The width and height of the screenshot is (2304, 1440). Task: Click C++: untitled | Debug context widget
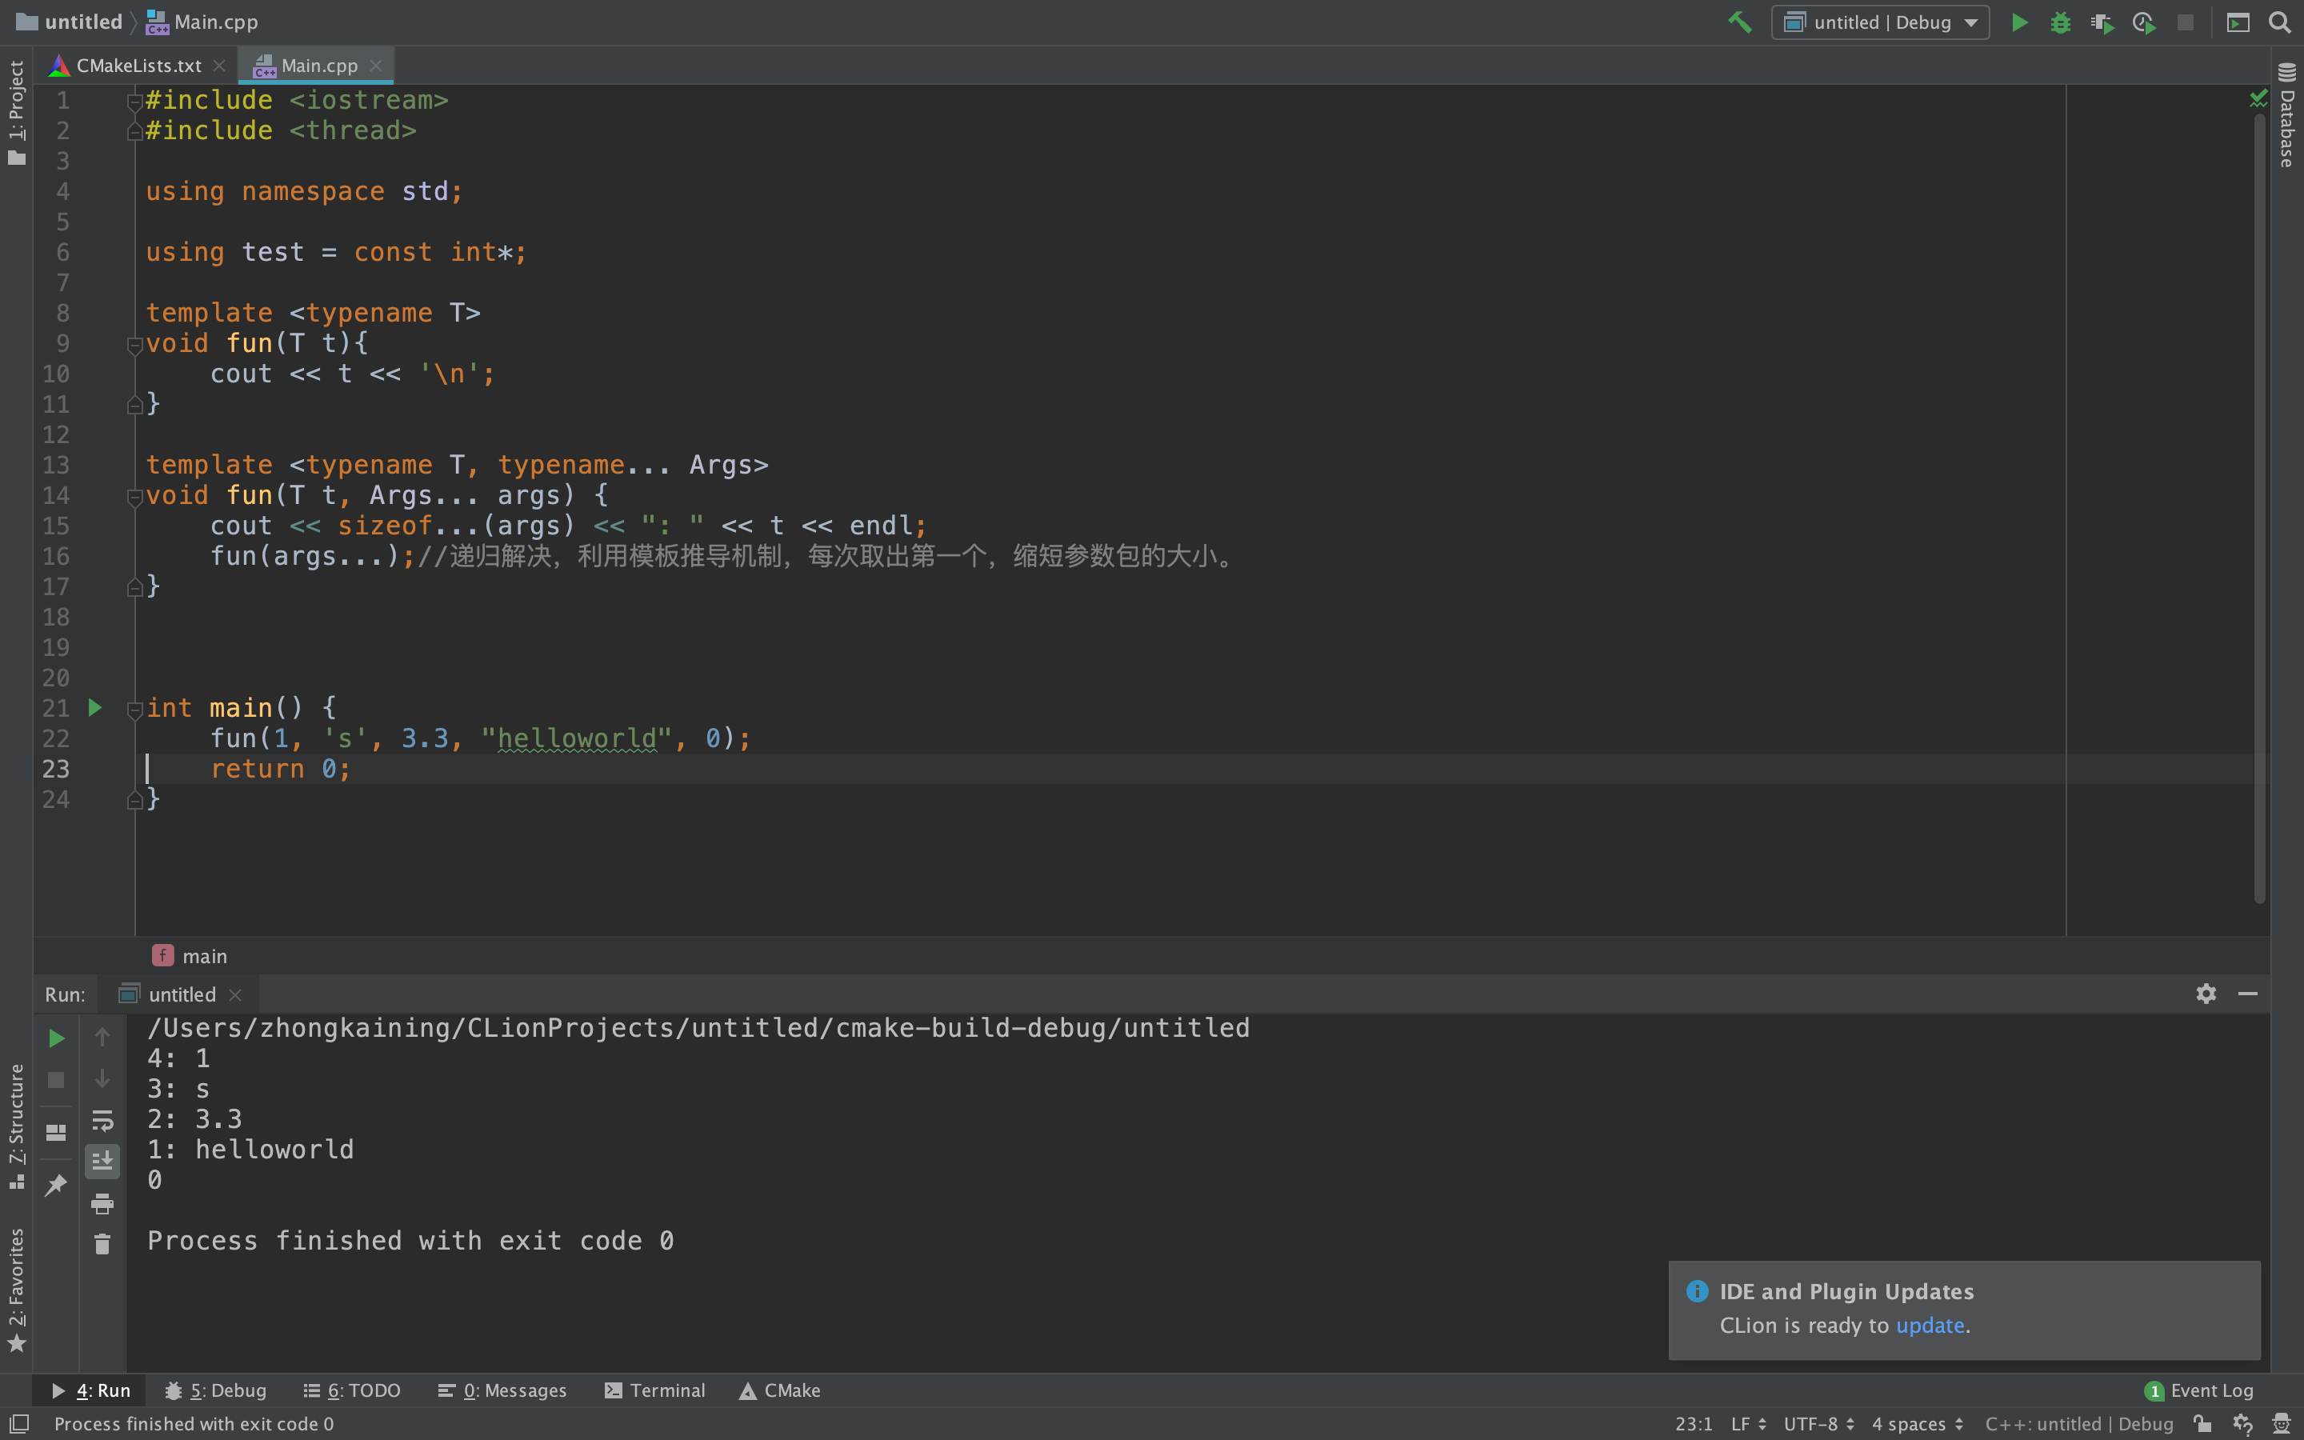pyautogui.click(x=2079, y=1424)
